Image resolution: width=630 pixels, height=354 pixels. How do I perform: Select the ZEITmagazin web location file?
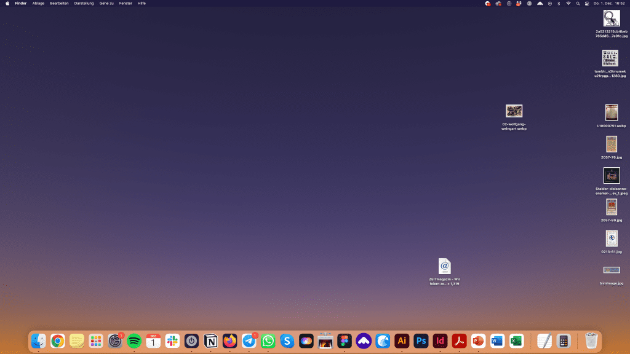click(444, 266)
